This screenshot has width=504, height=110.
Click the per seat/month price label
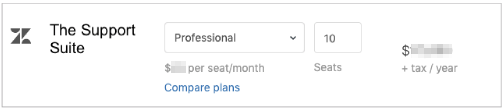tap(226, 68)
